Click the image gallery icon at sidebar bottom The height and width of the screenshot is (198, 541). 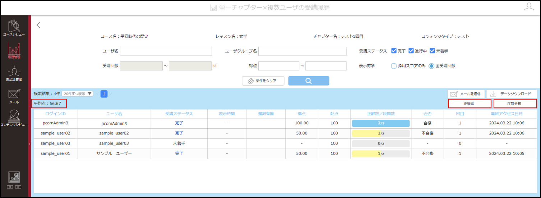(x=14, y=177)
